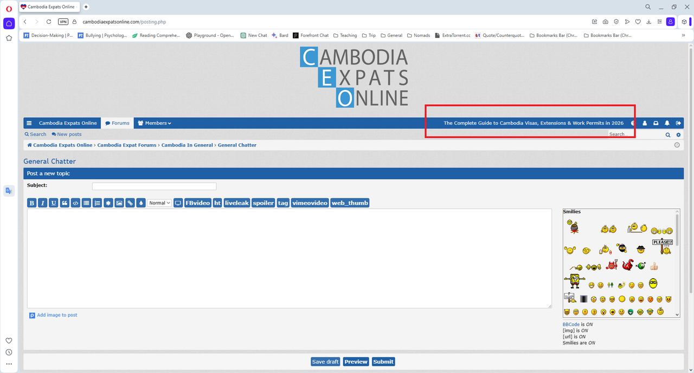Insert a quote block via the quote icon
The height and width of the screenshot is (373, 694).
tap(65, 203)
